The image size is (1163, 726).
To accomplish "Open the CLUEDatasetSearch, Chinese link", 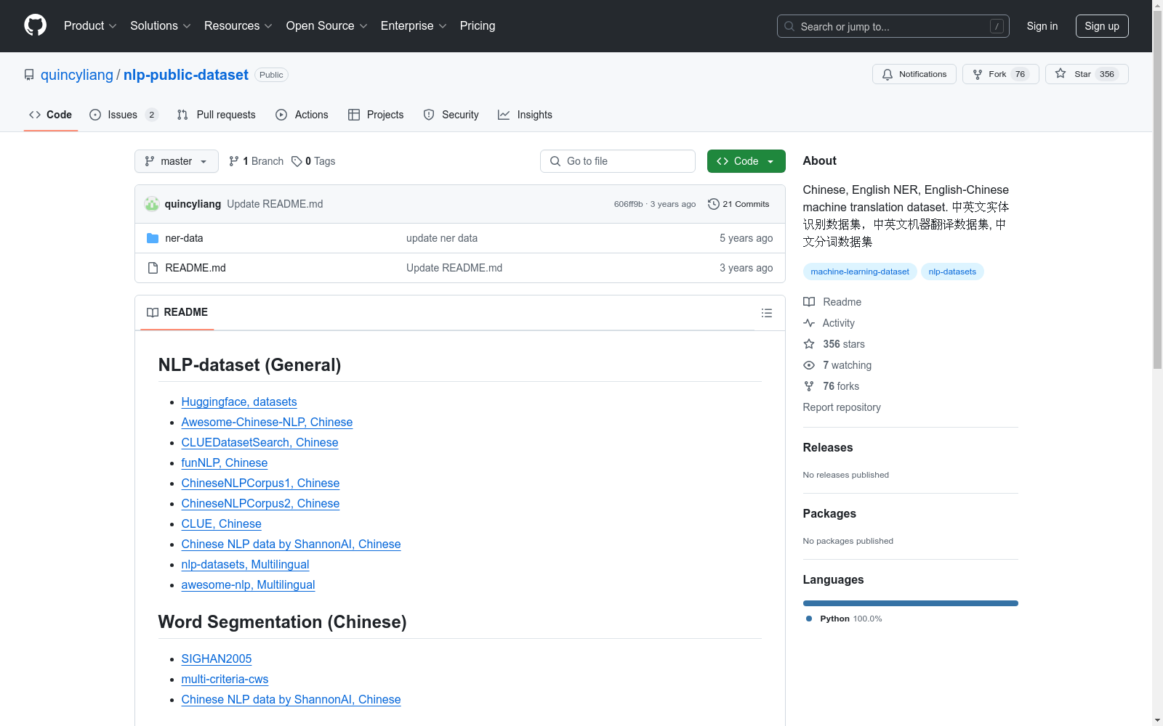I will 259,443.
